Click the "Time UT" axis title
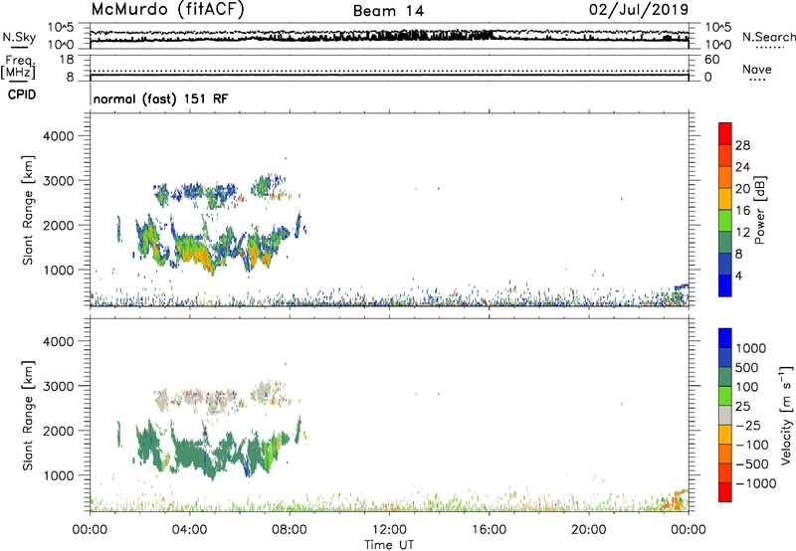This screenshot has height=551, width=796. point(389,545)
